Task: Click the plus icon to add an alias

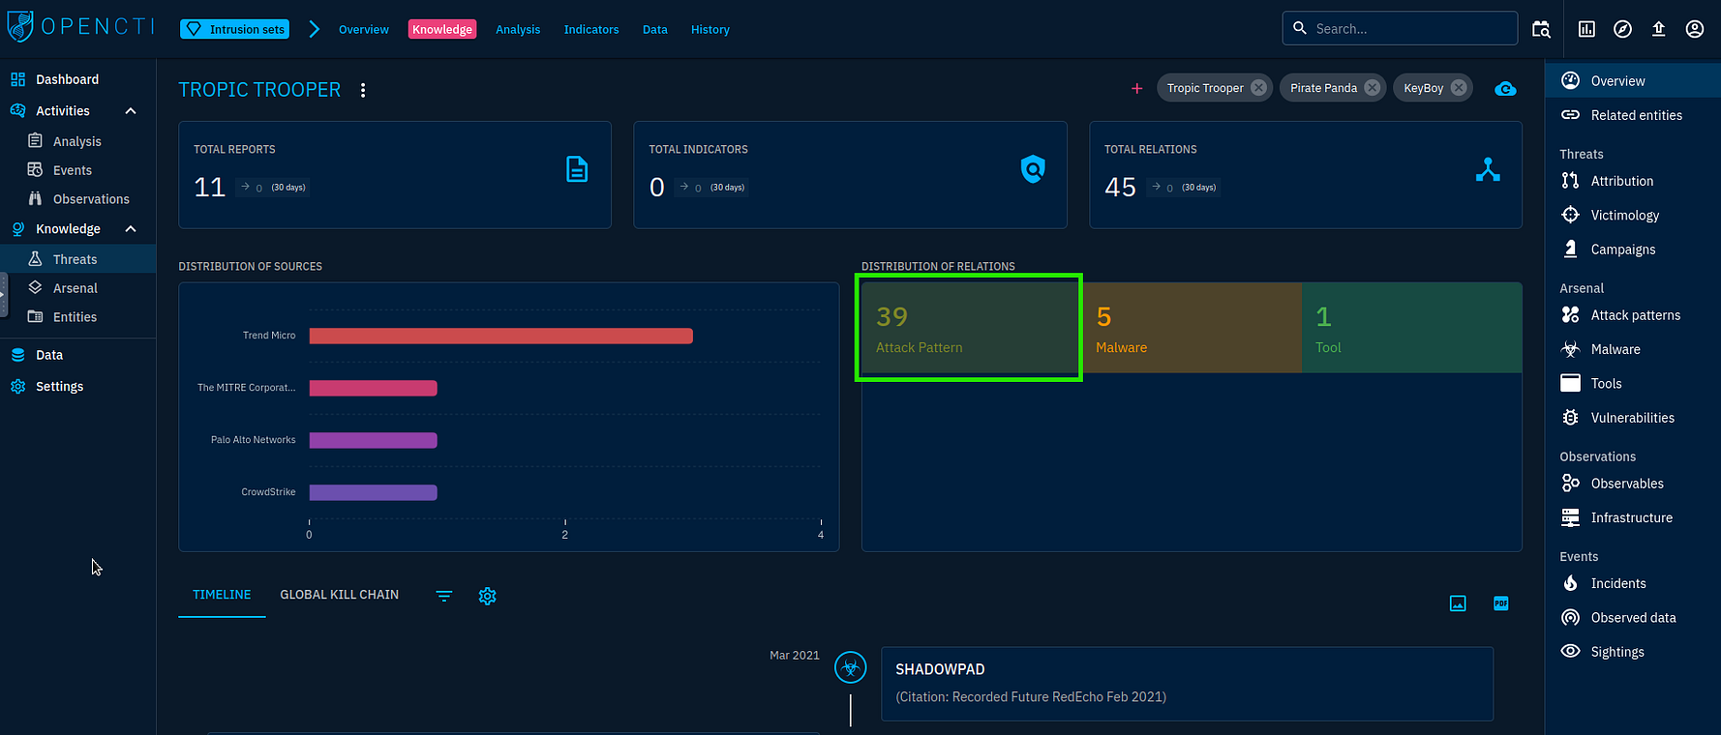Action: click(x=1136, y=88)
